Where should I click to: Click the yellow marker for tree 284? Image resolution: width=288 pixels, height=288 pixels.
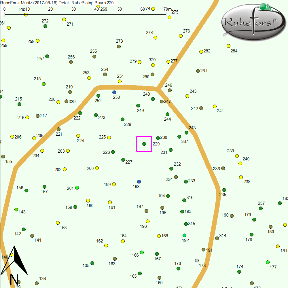[228, 46]
